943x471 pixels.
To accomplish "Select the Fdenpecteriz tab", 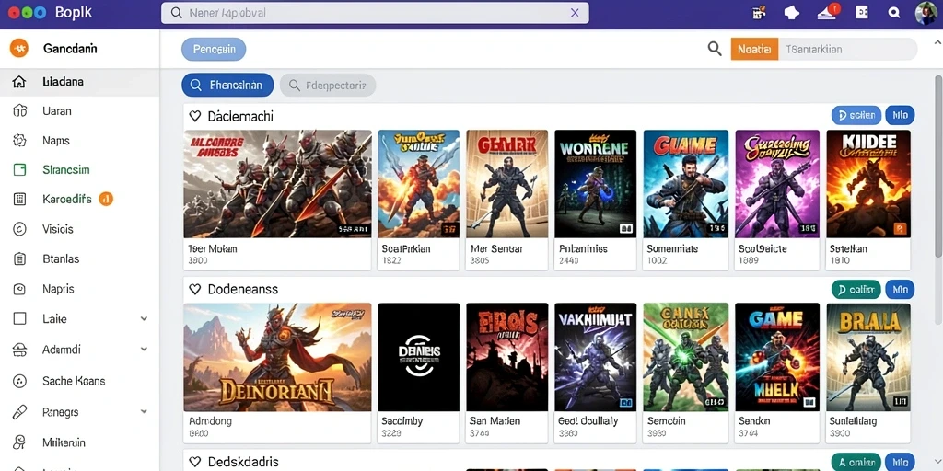I will pyautogui.click(x=328, y=86).
